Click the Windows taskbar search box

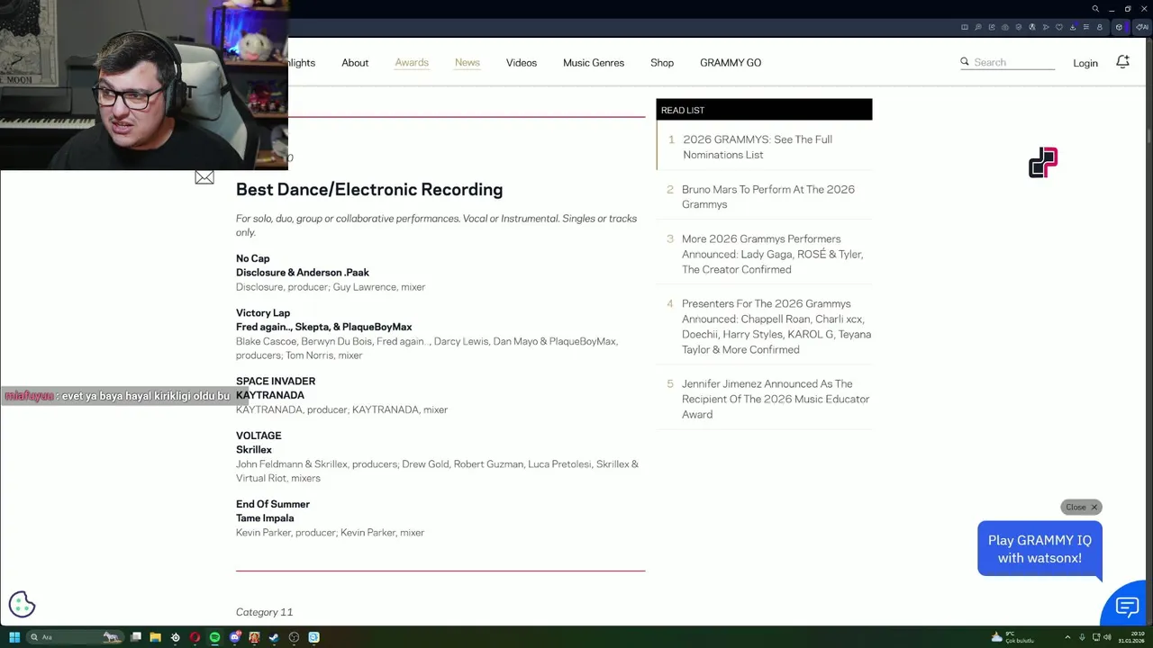(x=76, y=637)
